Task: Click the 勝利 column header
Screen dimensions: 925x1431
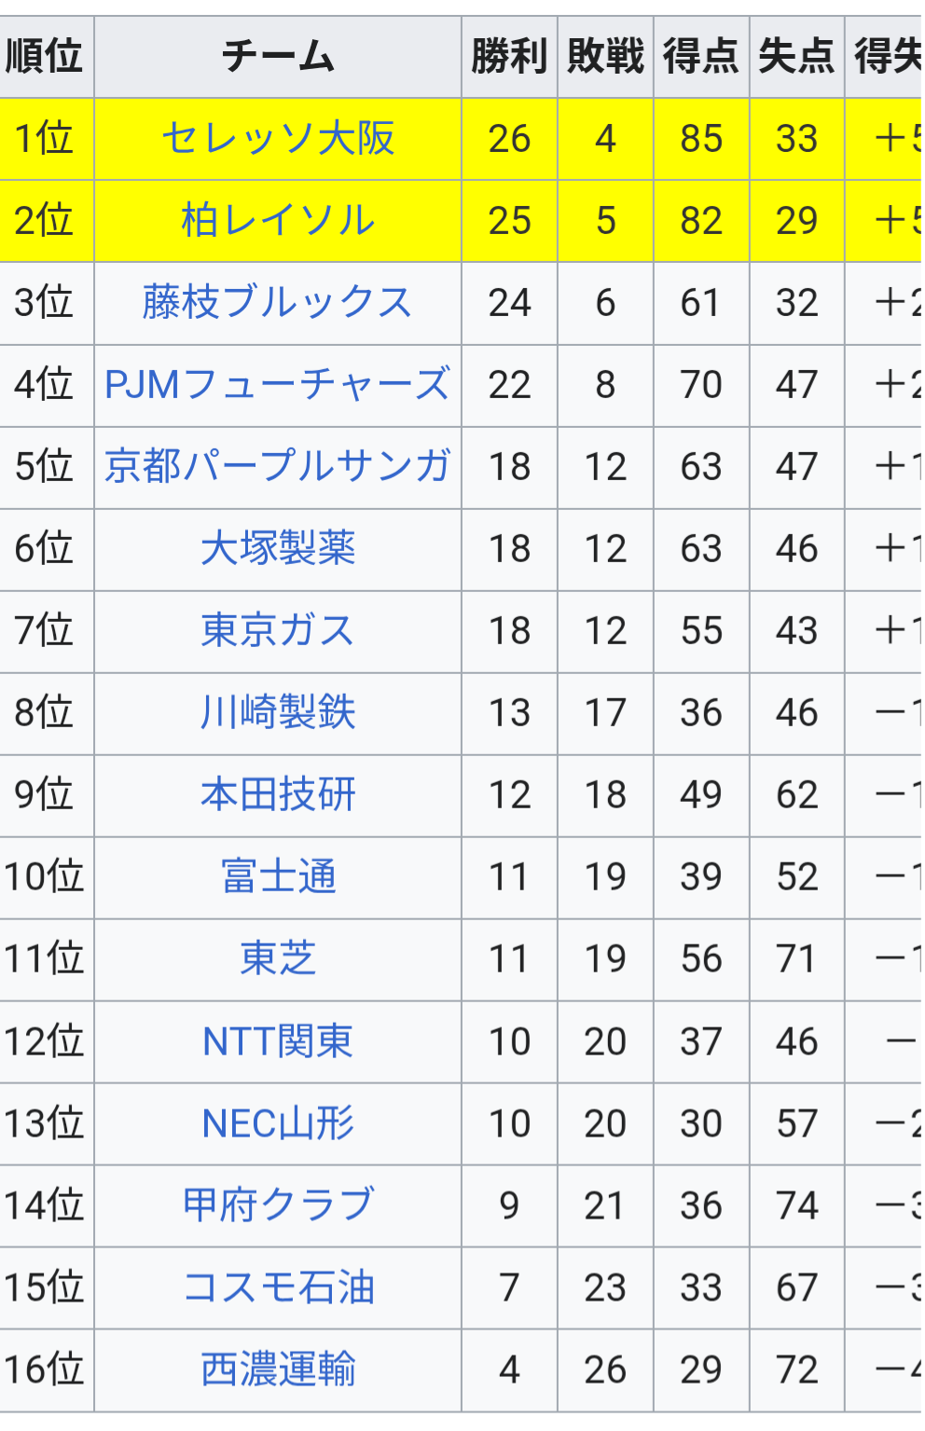Action: pos(509,57)
